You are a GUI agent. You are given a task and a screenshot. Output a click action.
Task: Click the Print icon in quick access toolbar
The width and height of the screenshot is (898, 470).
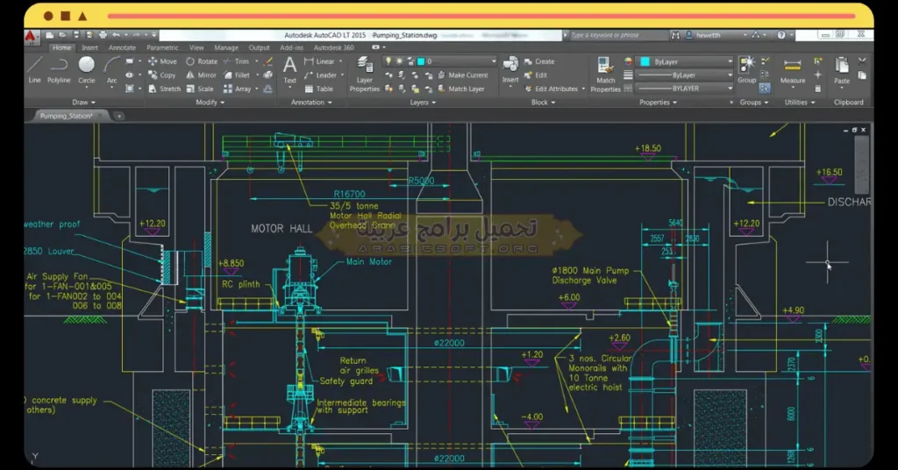tap(103, 35)
